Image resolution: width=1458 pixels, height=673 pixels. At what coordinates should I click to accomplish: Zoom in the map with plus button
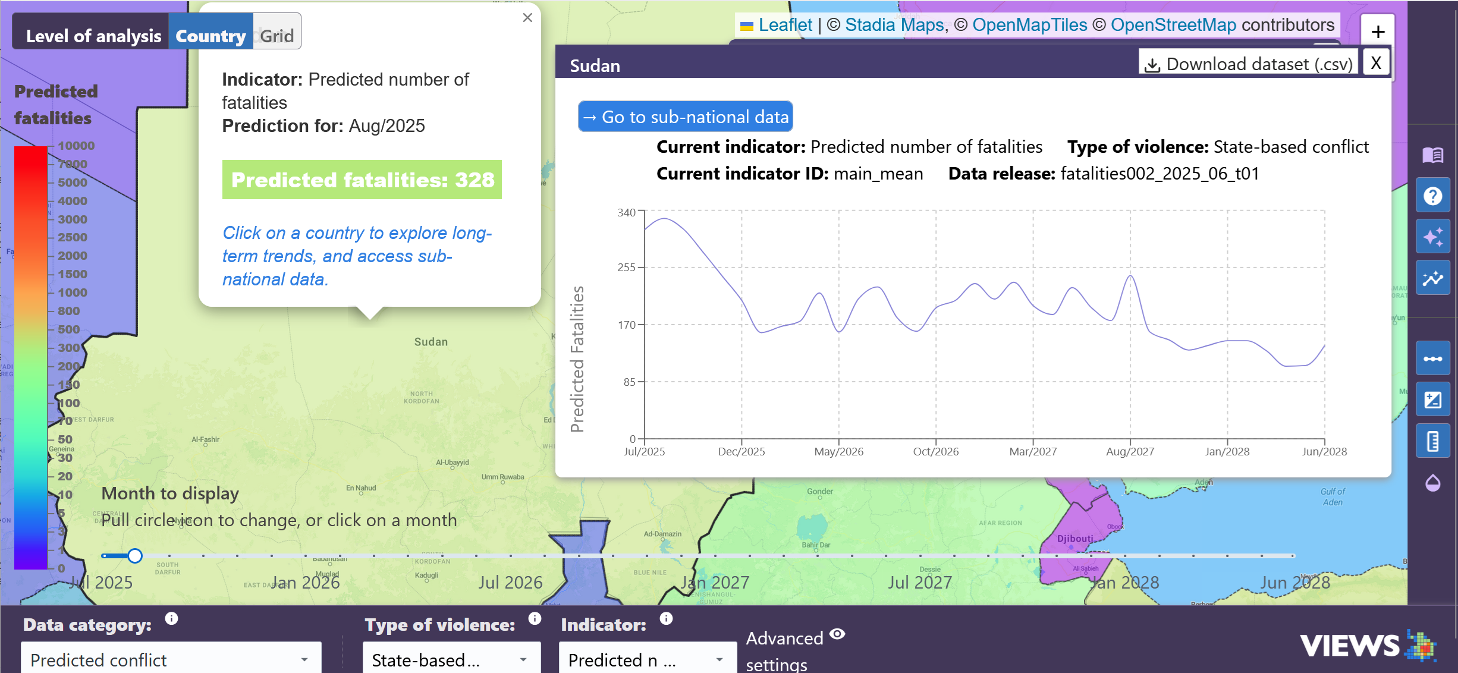(1378, 32)
